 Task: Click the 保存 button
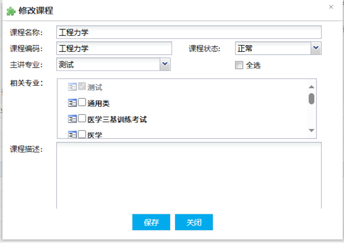point(151,222)
